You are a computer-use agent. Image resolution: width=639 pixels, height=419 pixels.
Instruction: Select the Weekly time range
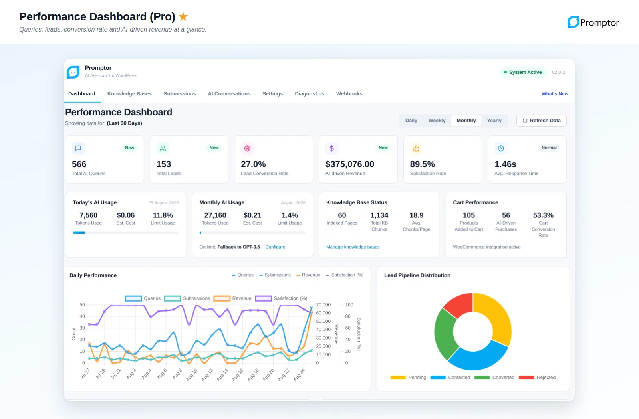(437, 121)
